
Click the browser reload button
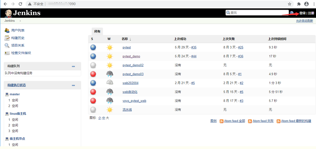20,4
